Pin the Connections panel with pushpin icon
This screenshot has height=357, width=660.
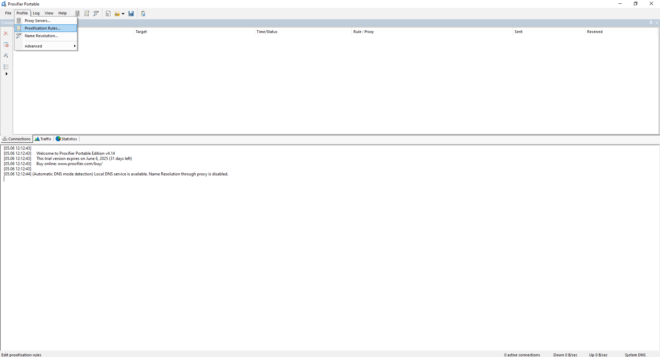[x=651, y=22]
